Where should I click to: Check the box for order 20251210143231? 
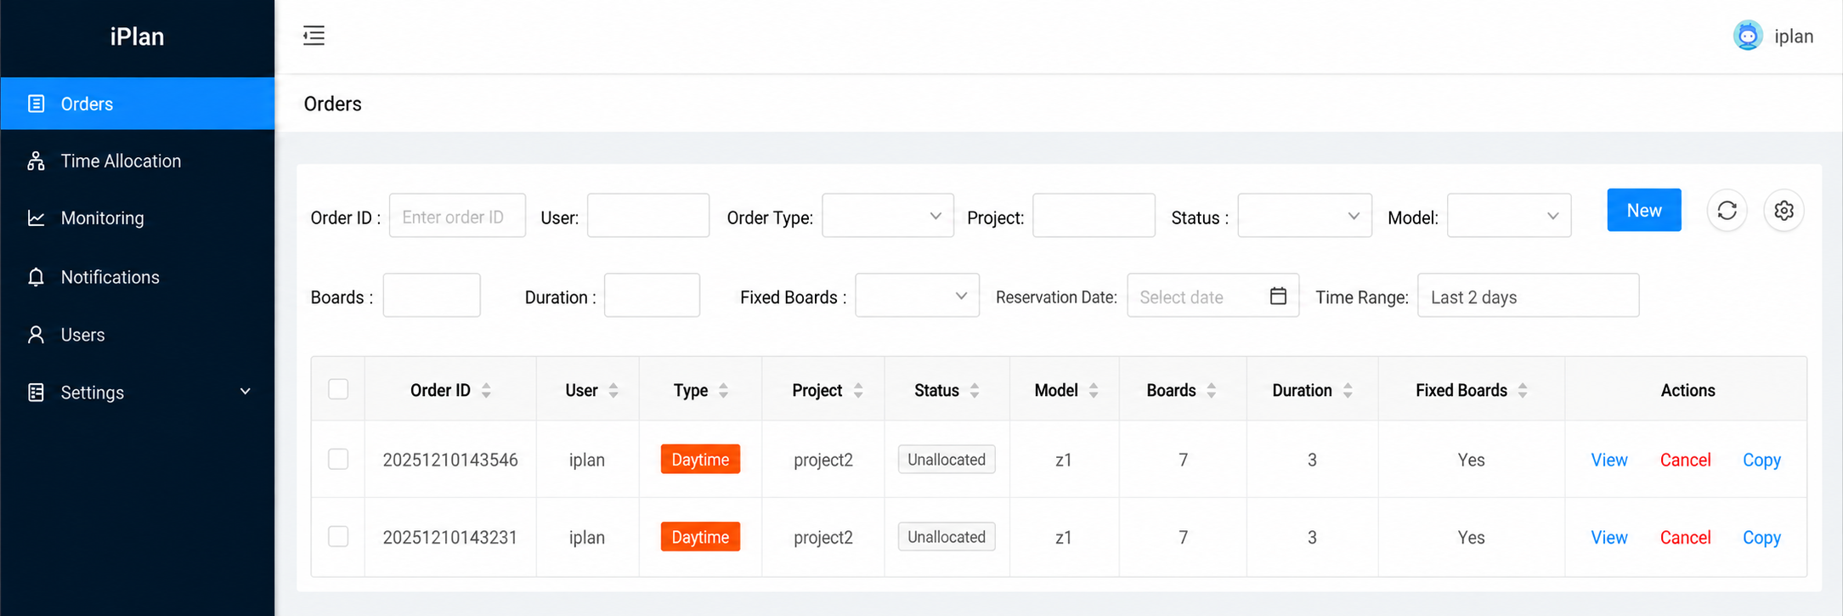[x=338, y=537]
